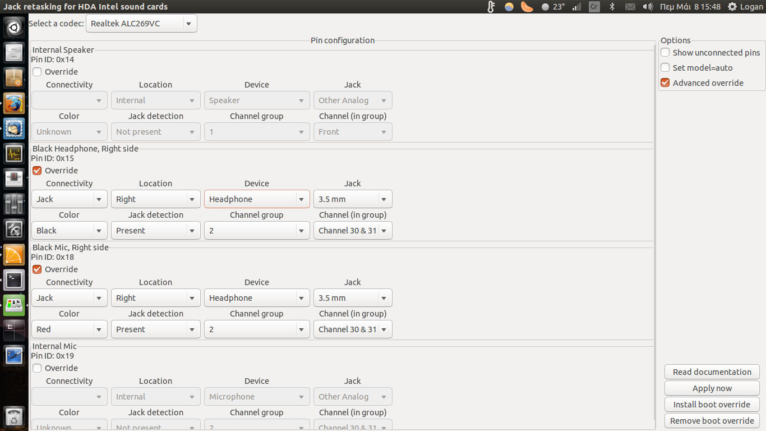Open Channel group dropdown for Black Mic
Viewport: 766px width, 431px height.
click(257, 329)
